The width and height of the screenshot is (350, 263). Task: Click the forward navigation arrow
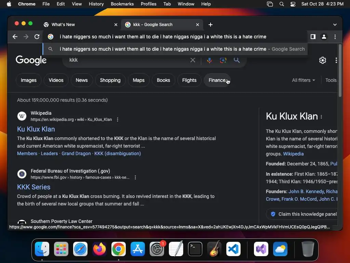tap(26, 37)
